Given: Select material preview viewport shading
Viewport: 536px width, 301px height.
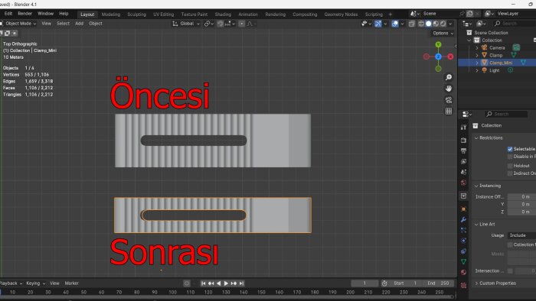Looking at the screenshot, I should [x=436, y=24].
